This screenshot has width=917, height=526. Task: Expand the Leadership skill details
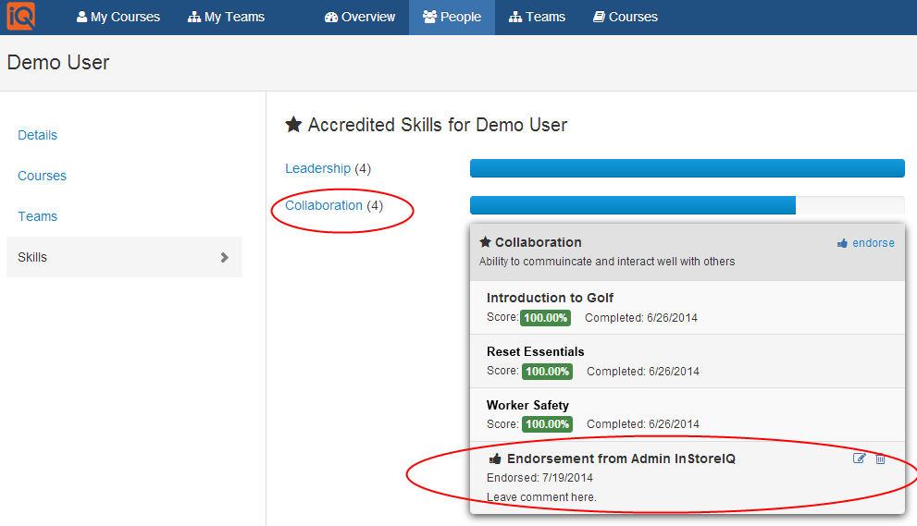317,168
